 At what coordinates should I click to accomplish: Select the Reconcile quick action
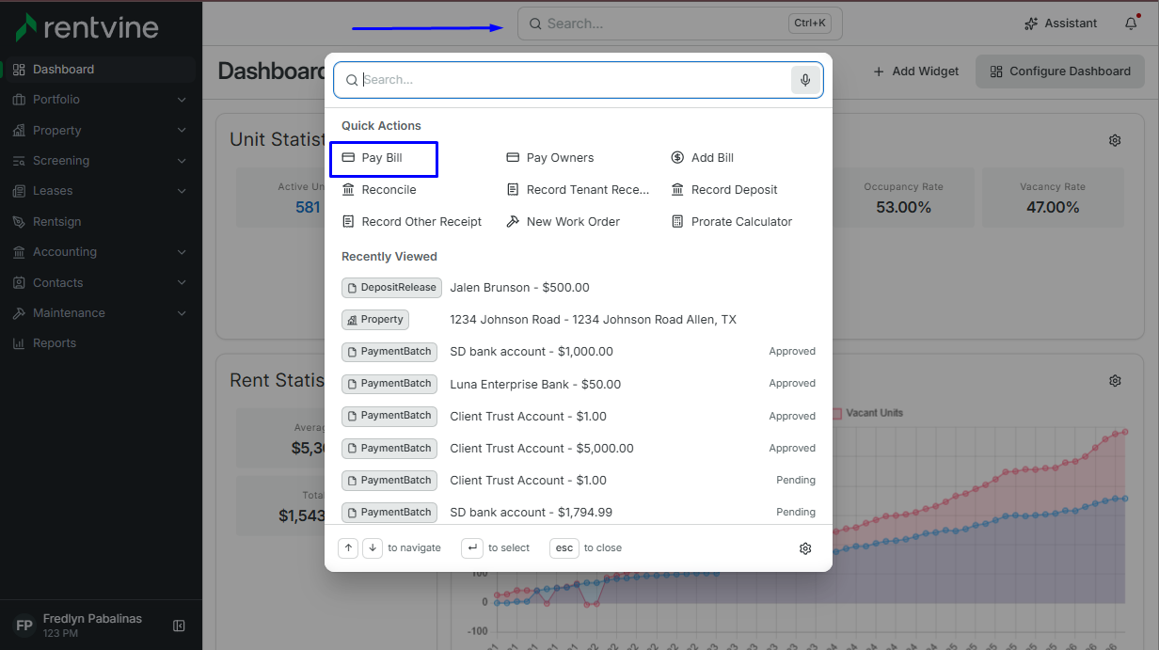tap(379, 190)
